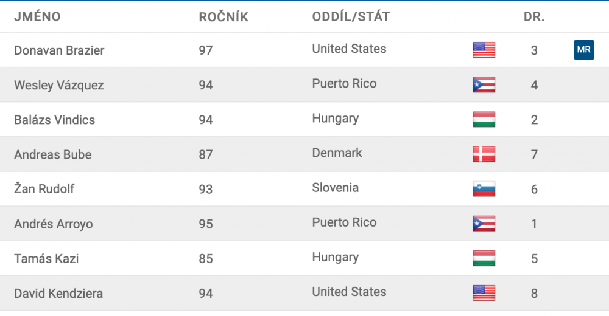
Task: Click the Hungary flag in Balázs Vindics's row
Action: pyautogui.click(x=484, y=119)
